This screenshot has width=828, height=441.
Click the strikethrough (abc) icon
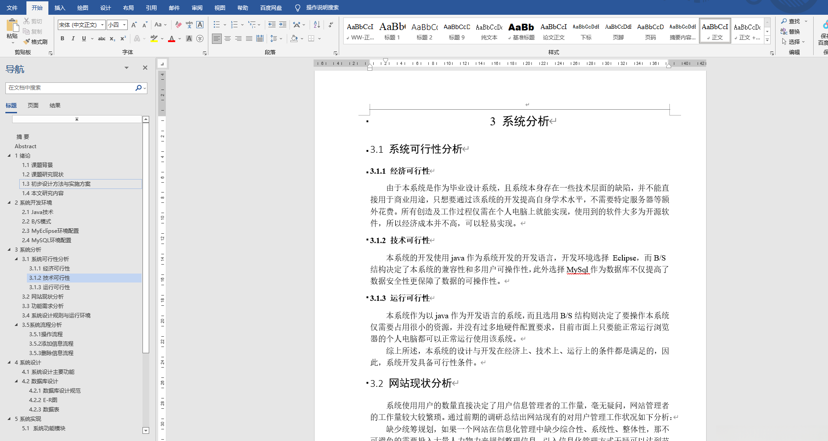click(x=101, y=39)
